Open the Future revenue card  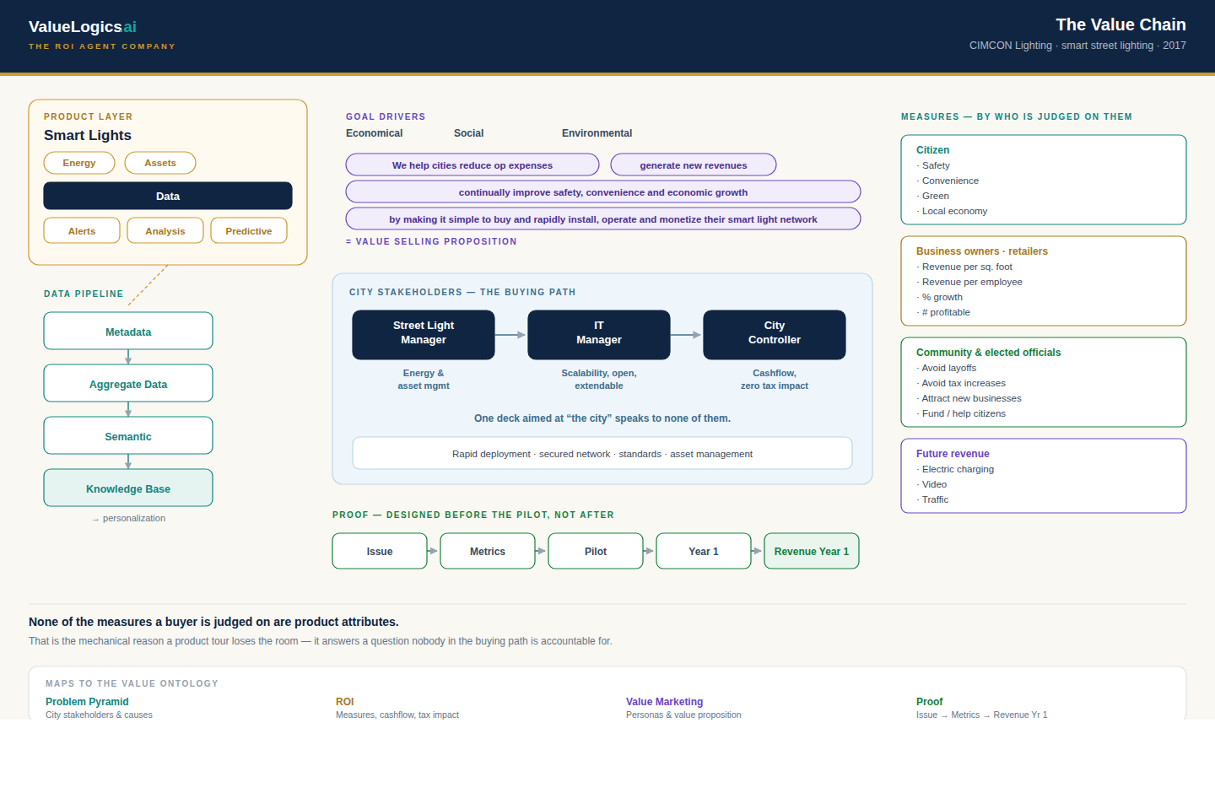[x=1044, y=476]
